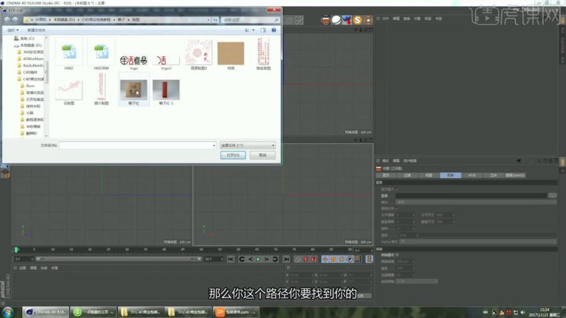Go to previous keyframe button

tap(242, 259)
